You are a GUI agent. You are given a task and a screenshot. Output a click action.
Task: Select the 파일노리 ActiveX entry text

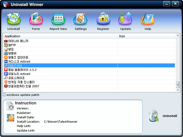tap(19, 74)
